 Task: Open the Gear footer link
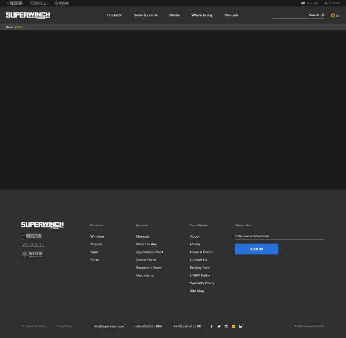[94, 252]
